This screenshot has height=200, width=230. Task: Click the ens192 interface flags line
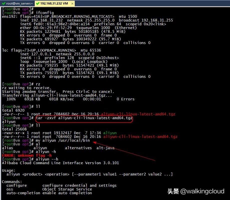point(69,17)
